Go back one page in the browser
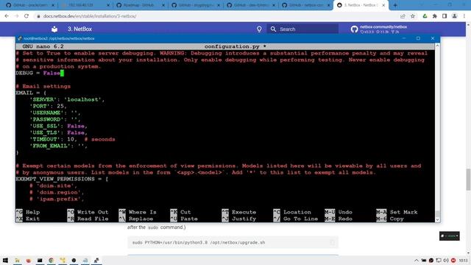Viewport: 471px width, 265px height. 7,16
